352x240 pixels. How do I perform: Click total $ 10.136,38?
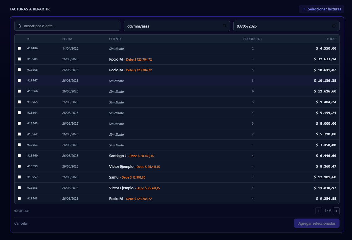(x=325, y=81)
